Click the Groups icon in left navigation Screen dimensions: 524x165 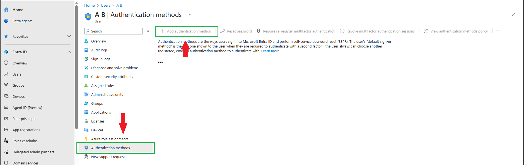[x=6, y=85]
